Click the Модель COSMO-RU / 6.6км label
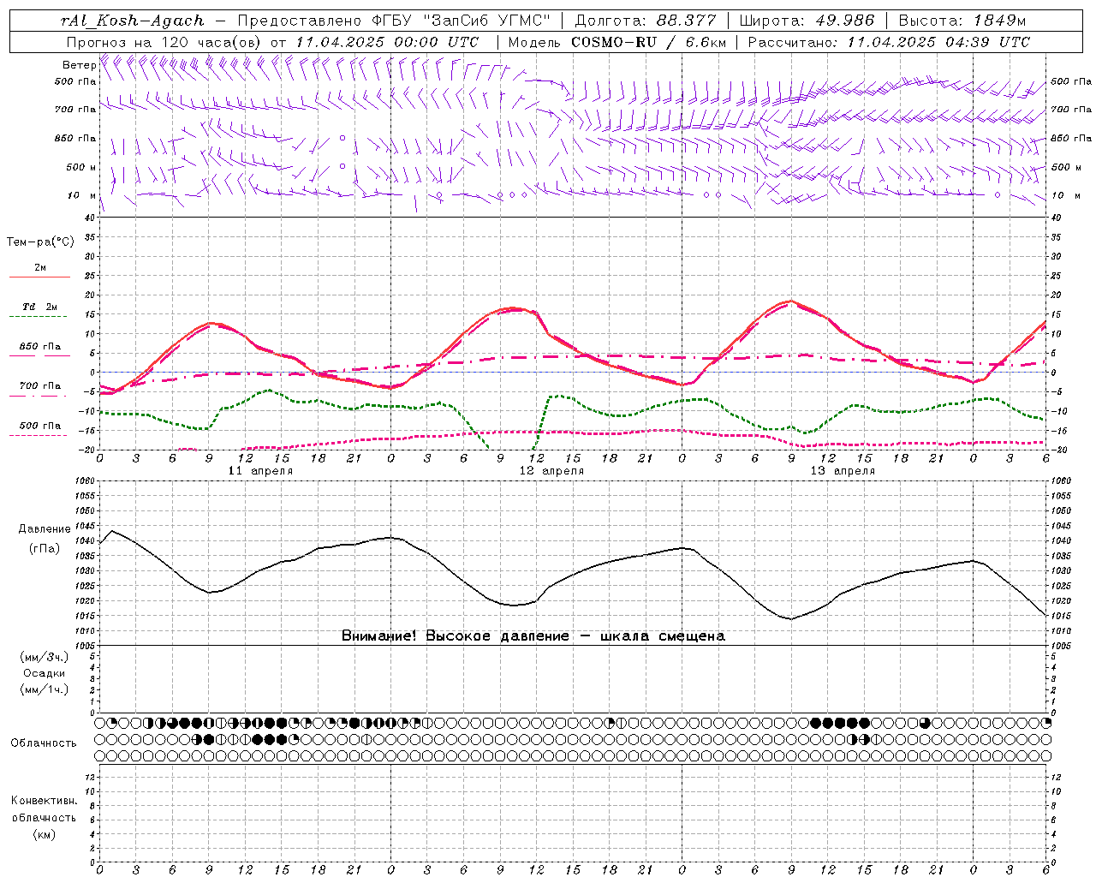The image size is (1096, 877). 616,42
